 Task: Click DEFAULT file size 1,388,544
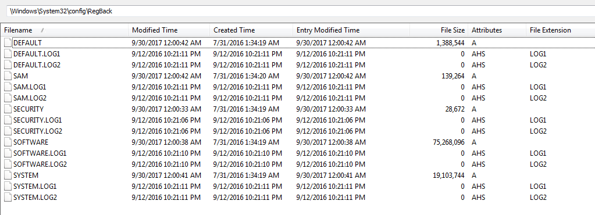coord(450,43)
